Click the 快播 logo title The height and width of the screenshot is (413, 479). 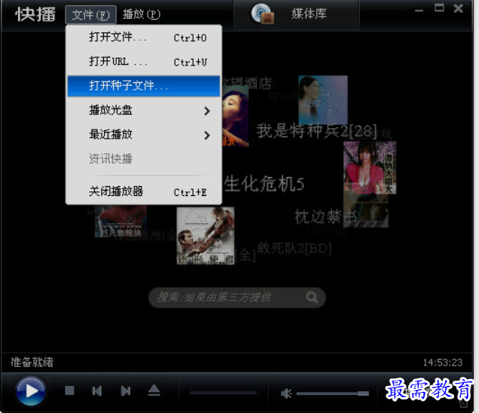pos(35,14)
